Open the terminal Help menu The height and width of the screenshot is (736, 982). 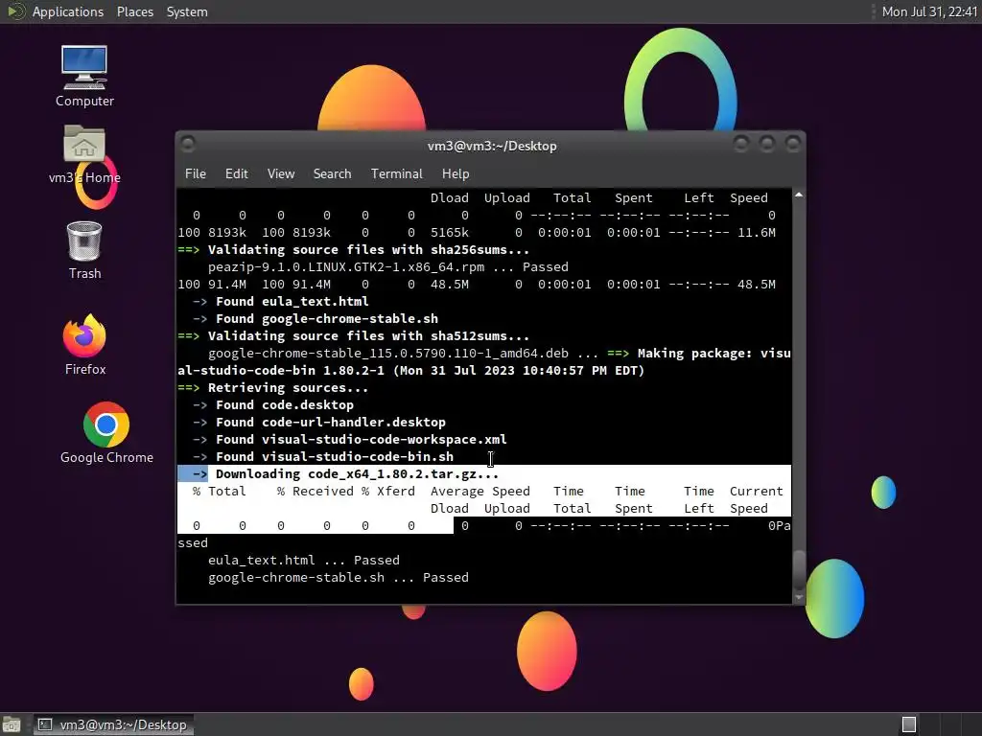point(456,173)
